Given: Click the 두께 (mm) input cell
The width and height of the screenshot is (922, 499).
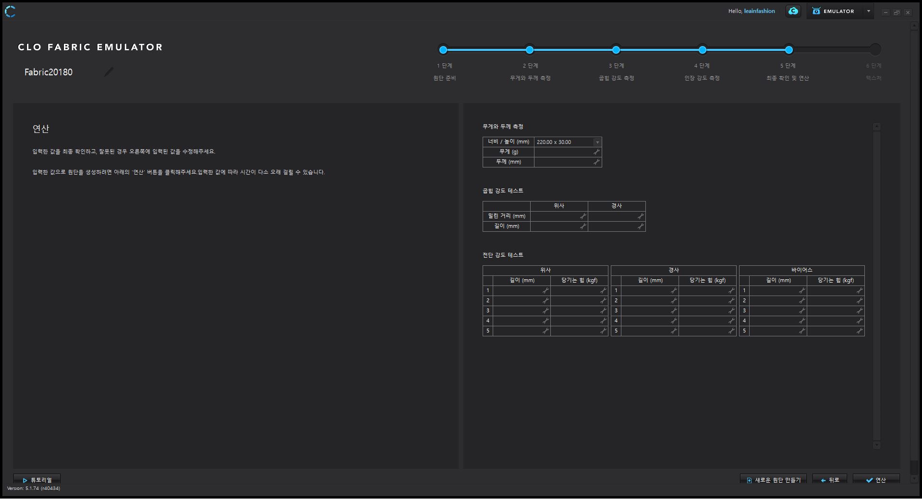Looking at the screenshot, I should click(568, 162).
